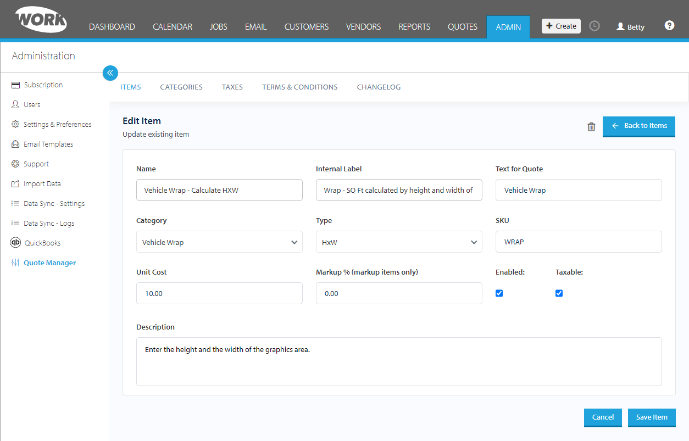Viewport: 689px width, 441px height.
Task: Open the help question mark icon
Action: coord(669,25)
